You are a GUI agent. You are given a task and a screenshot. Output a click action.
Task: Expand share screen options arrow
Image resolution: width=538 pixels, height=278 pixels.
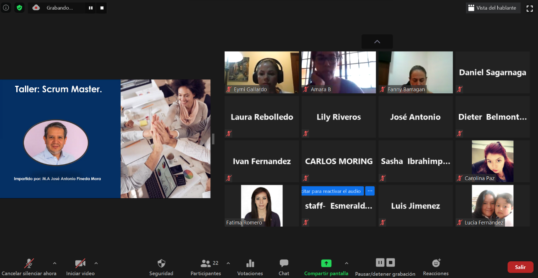346,263
